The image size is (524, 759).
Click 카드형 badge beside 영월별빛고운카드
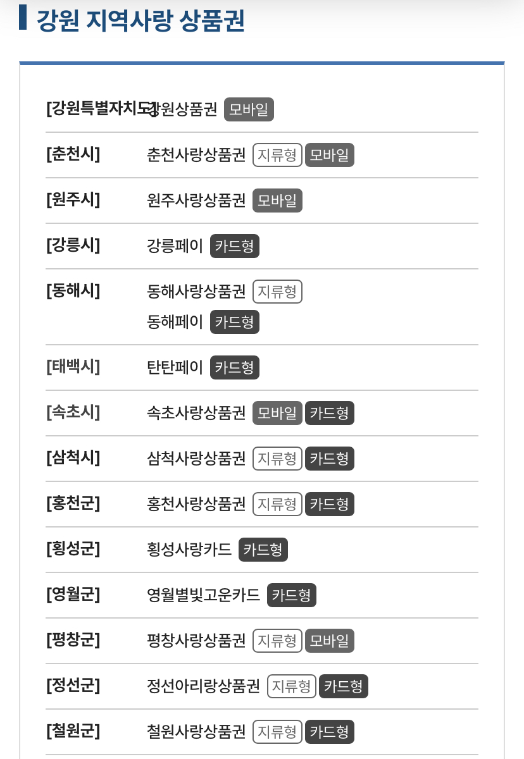(x=292, y=595)
